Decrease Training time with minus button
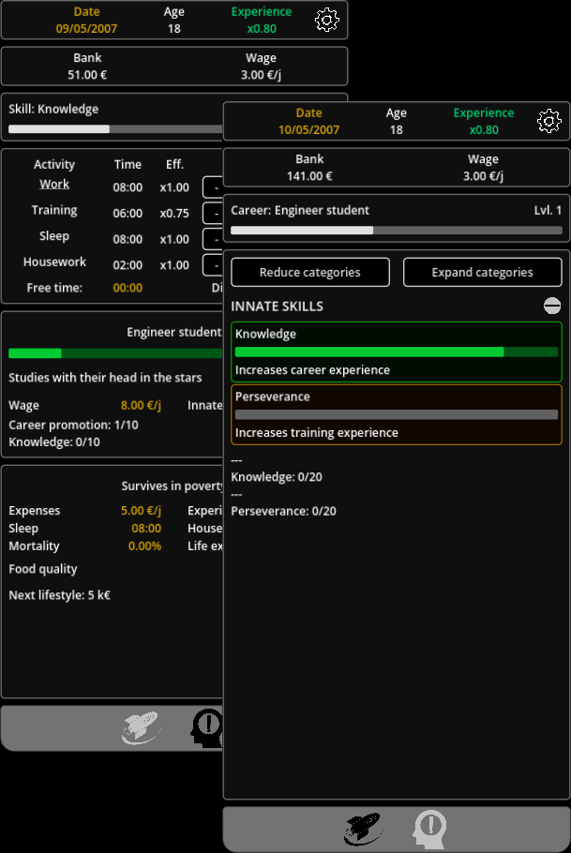This screenshot has height=853, width=571. (214, 214)
